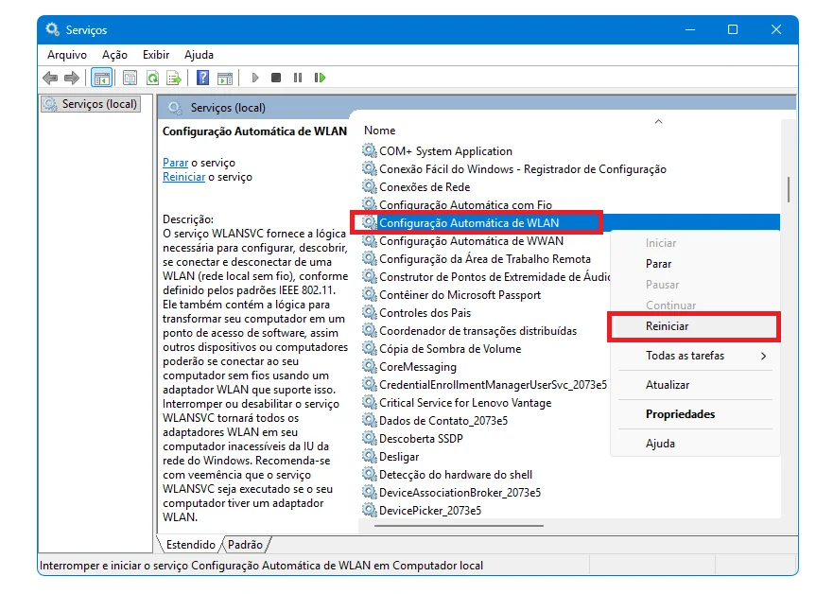Minimize the Serviços window
833x594 pixels.
tap(690, 29)
